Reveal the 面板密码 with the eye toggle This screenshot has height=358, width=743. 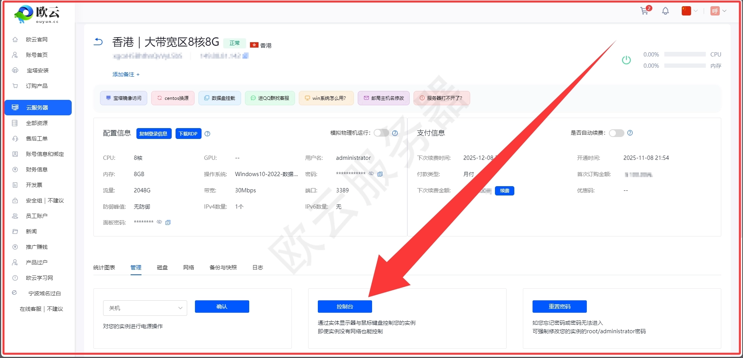point(159,222)
